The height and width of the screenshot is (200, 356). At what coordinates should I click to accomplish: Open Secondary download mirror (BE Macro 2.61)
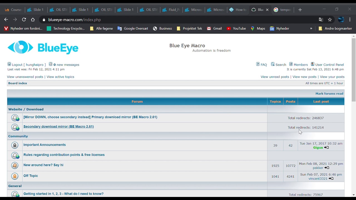[x=59, y=126]
